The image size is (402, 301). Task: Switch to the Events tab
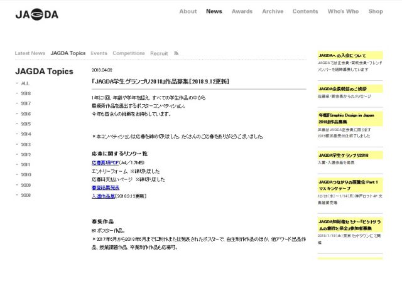[x=99, y=53]
